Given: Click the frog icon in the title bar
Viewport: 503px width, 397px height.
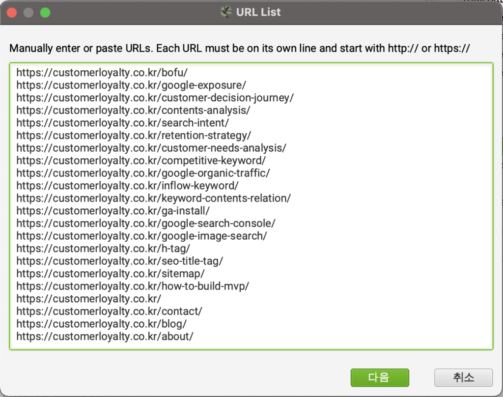Looking at the screenshot, I should [x=226, y=12].
